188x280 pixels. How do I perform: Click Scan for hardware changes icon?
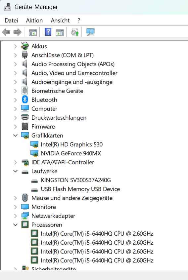pos(90,32)
